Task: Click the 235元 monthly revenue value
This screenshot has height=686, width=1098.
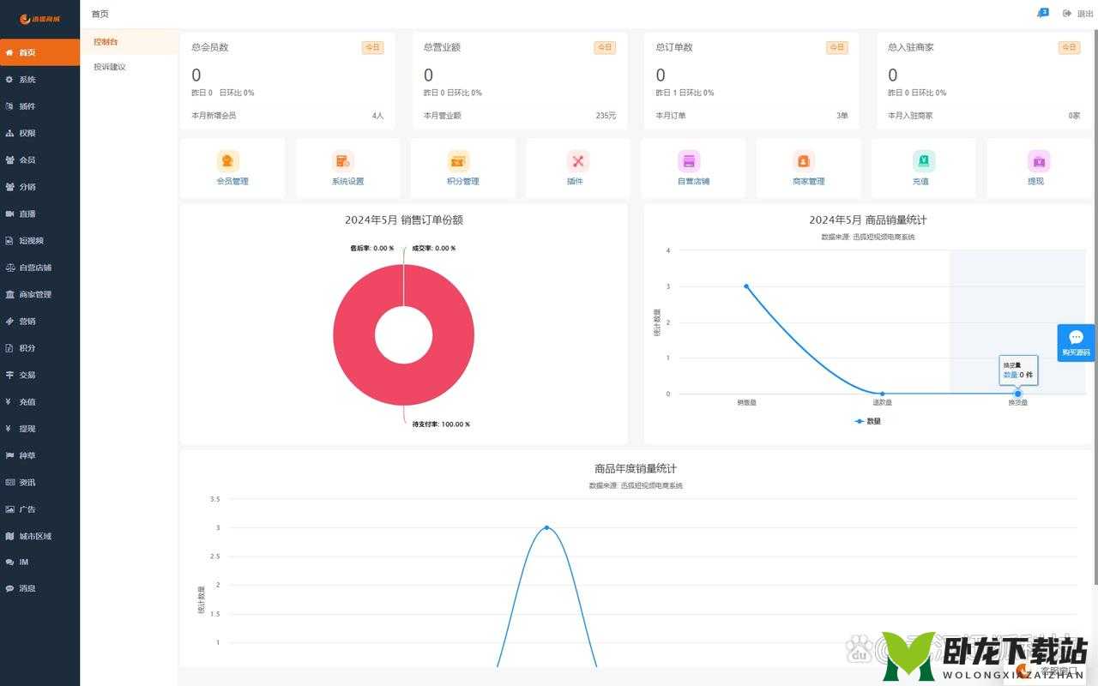Action: [x=606, y=115]
